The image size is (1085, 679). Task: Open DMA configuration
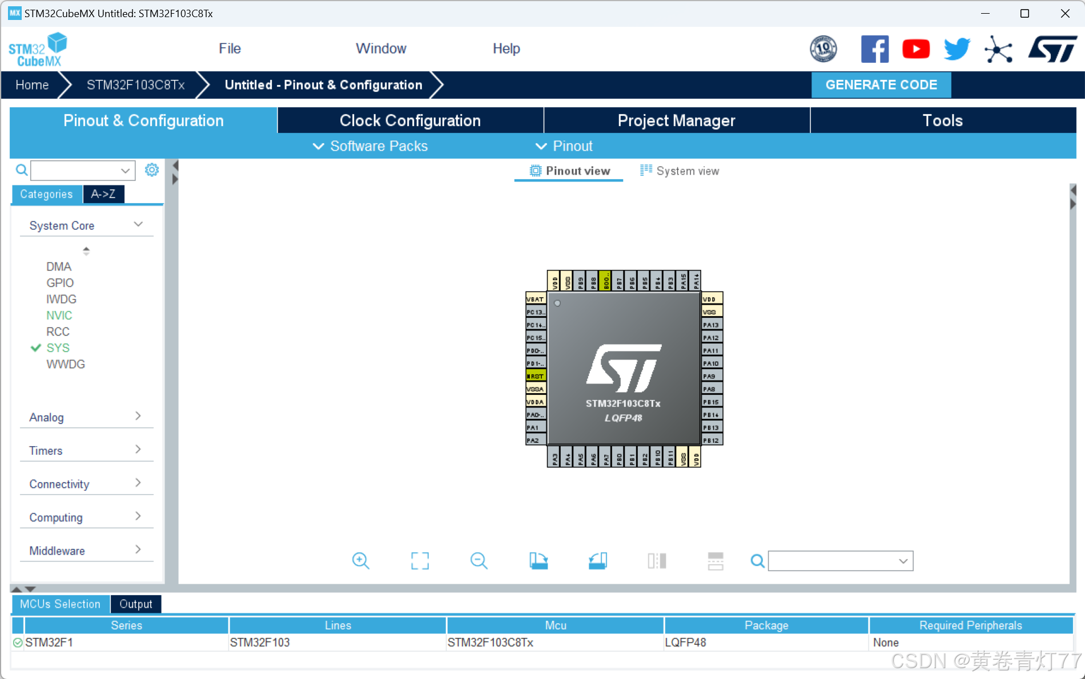tap(59, 266)
